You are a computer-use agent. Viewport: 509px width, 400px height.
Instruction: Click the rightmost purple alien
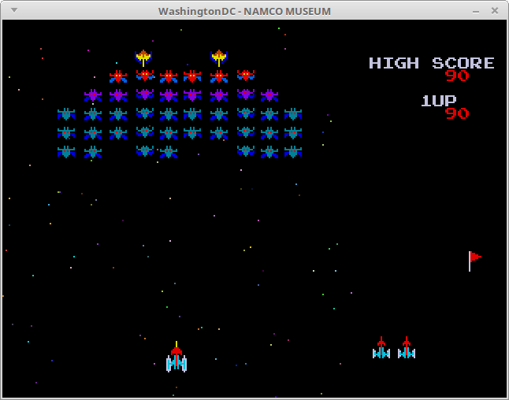pos(269,95)
